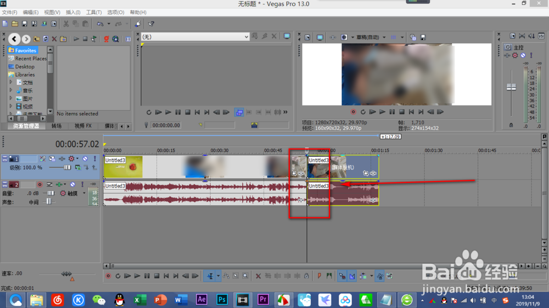549x308 pixels.
Task: Toggle Auto Preview in the Explorer toolbar
Action: [93, 39]
